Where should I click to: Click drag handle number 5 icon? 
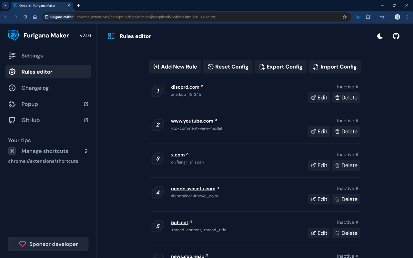[158, 226]
